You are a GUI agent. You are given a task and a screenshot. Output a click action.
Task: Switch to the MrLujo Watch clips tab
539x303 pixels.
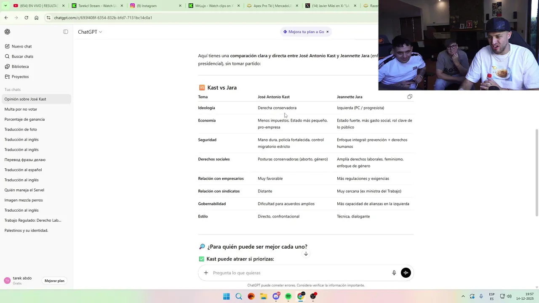click(x=213, y=6)
